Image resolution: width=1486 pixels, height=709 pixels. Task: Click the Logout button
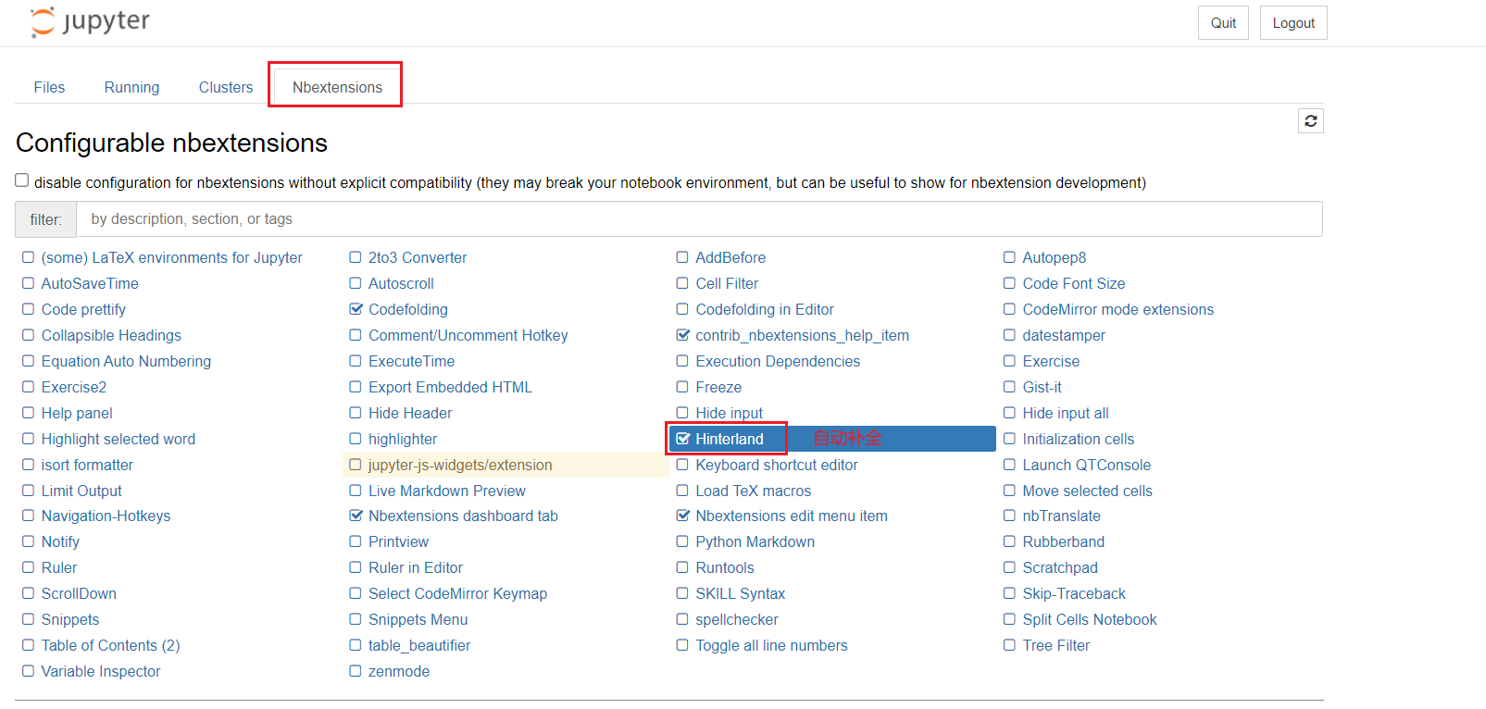(x=1293, y=23)
